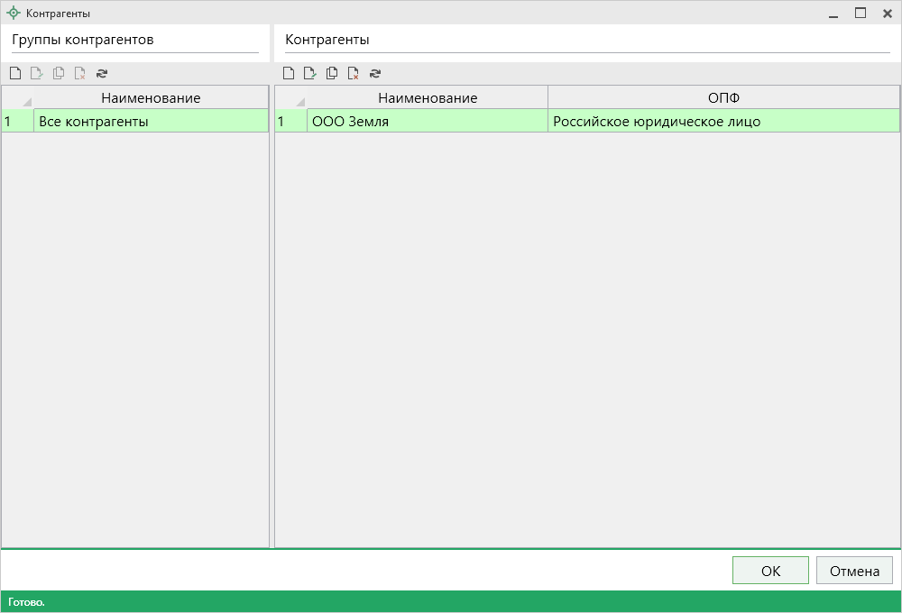Create a new contractor in Контрагенты toolbar
Viewport: 902px width, 613px height.
[x=289, y=74]
